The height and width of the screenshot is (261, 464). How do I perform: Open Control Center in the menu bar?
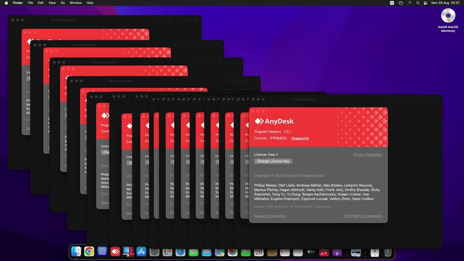pyautogui.click(x=426, y=3)
